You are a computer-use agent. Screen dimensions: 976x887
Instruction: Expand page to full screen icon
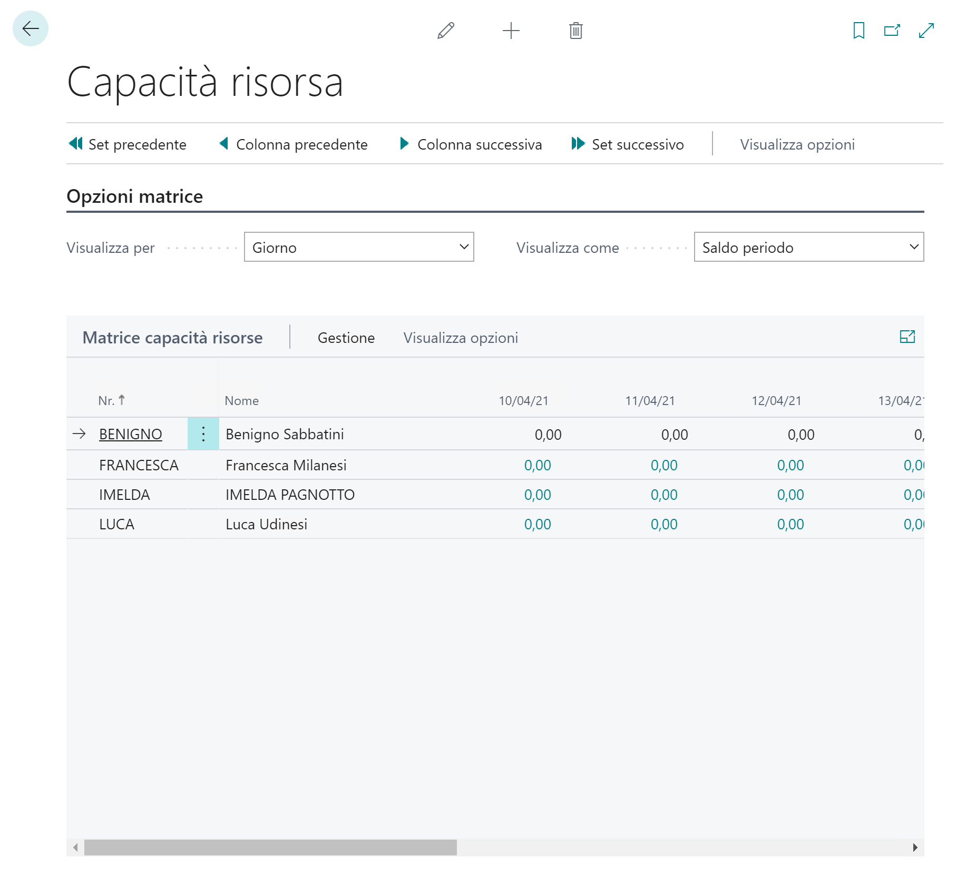pos(926,31)
